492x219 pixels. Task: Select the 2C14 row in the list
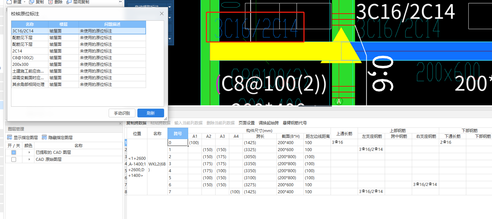(x=79, y=51)
